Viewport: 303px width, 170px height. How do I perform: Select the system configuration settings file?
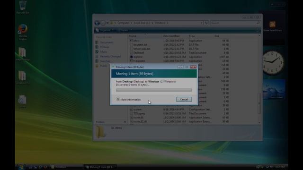[138, 110]
